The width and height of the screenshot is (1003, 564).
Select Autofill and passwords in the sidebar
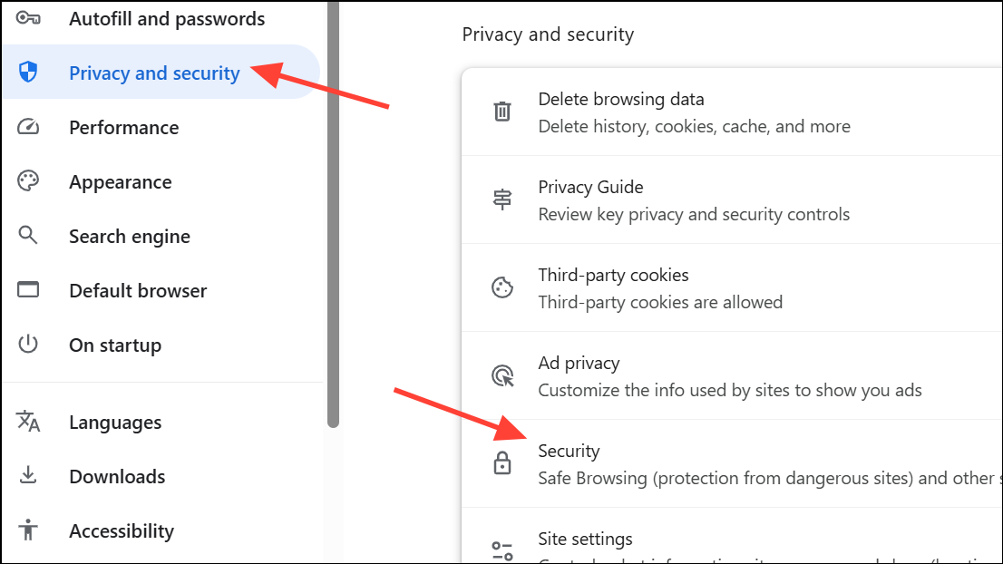(166, 18)
